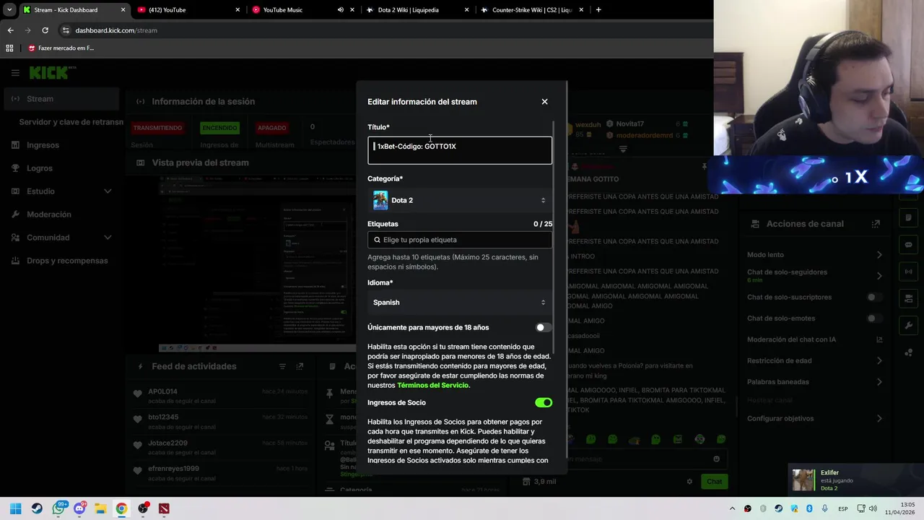Open the hamburger menu beside Kick logo
Image resolution: width=924 pixels, height=520 pixels.
pos(15,73)
